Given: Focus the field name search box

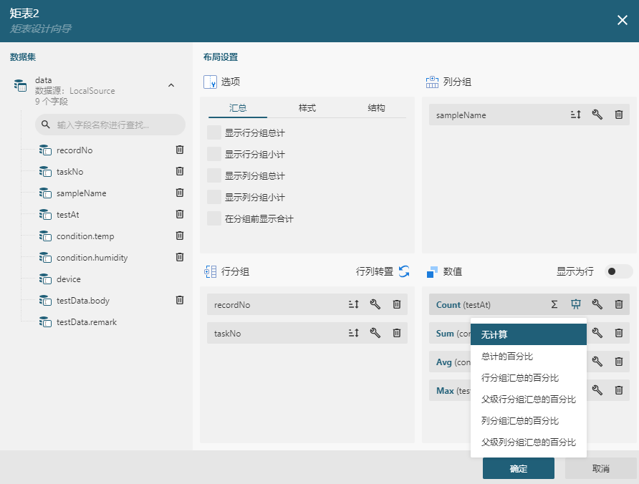Looking at the screenshot, I should [110, 125].
